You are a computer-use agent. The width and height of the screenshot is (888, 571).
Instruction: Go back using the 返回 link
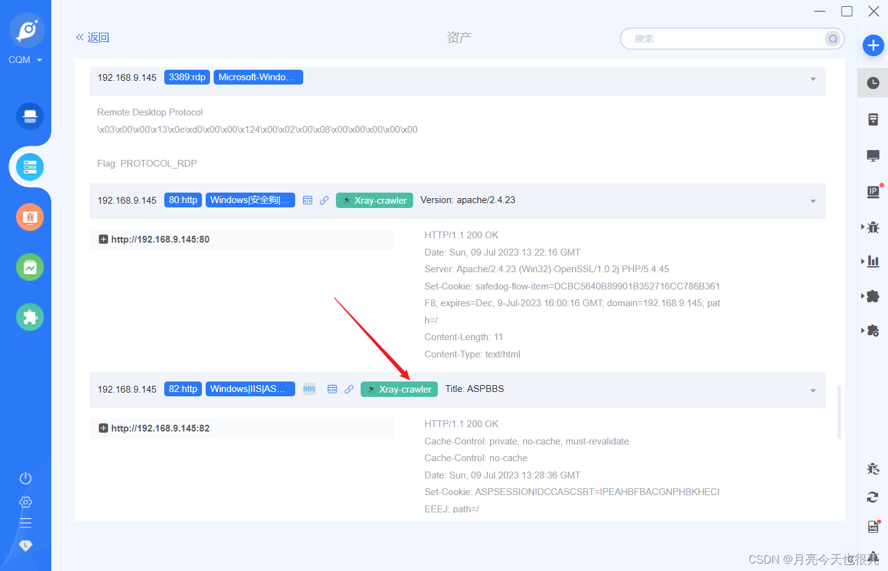pos(93,38)
